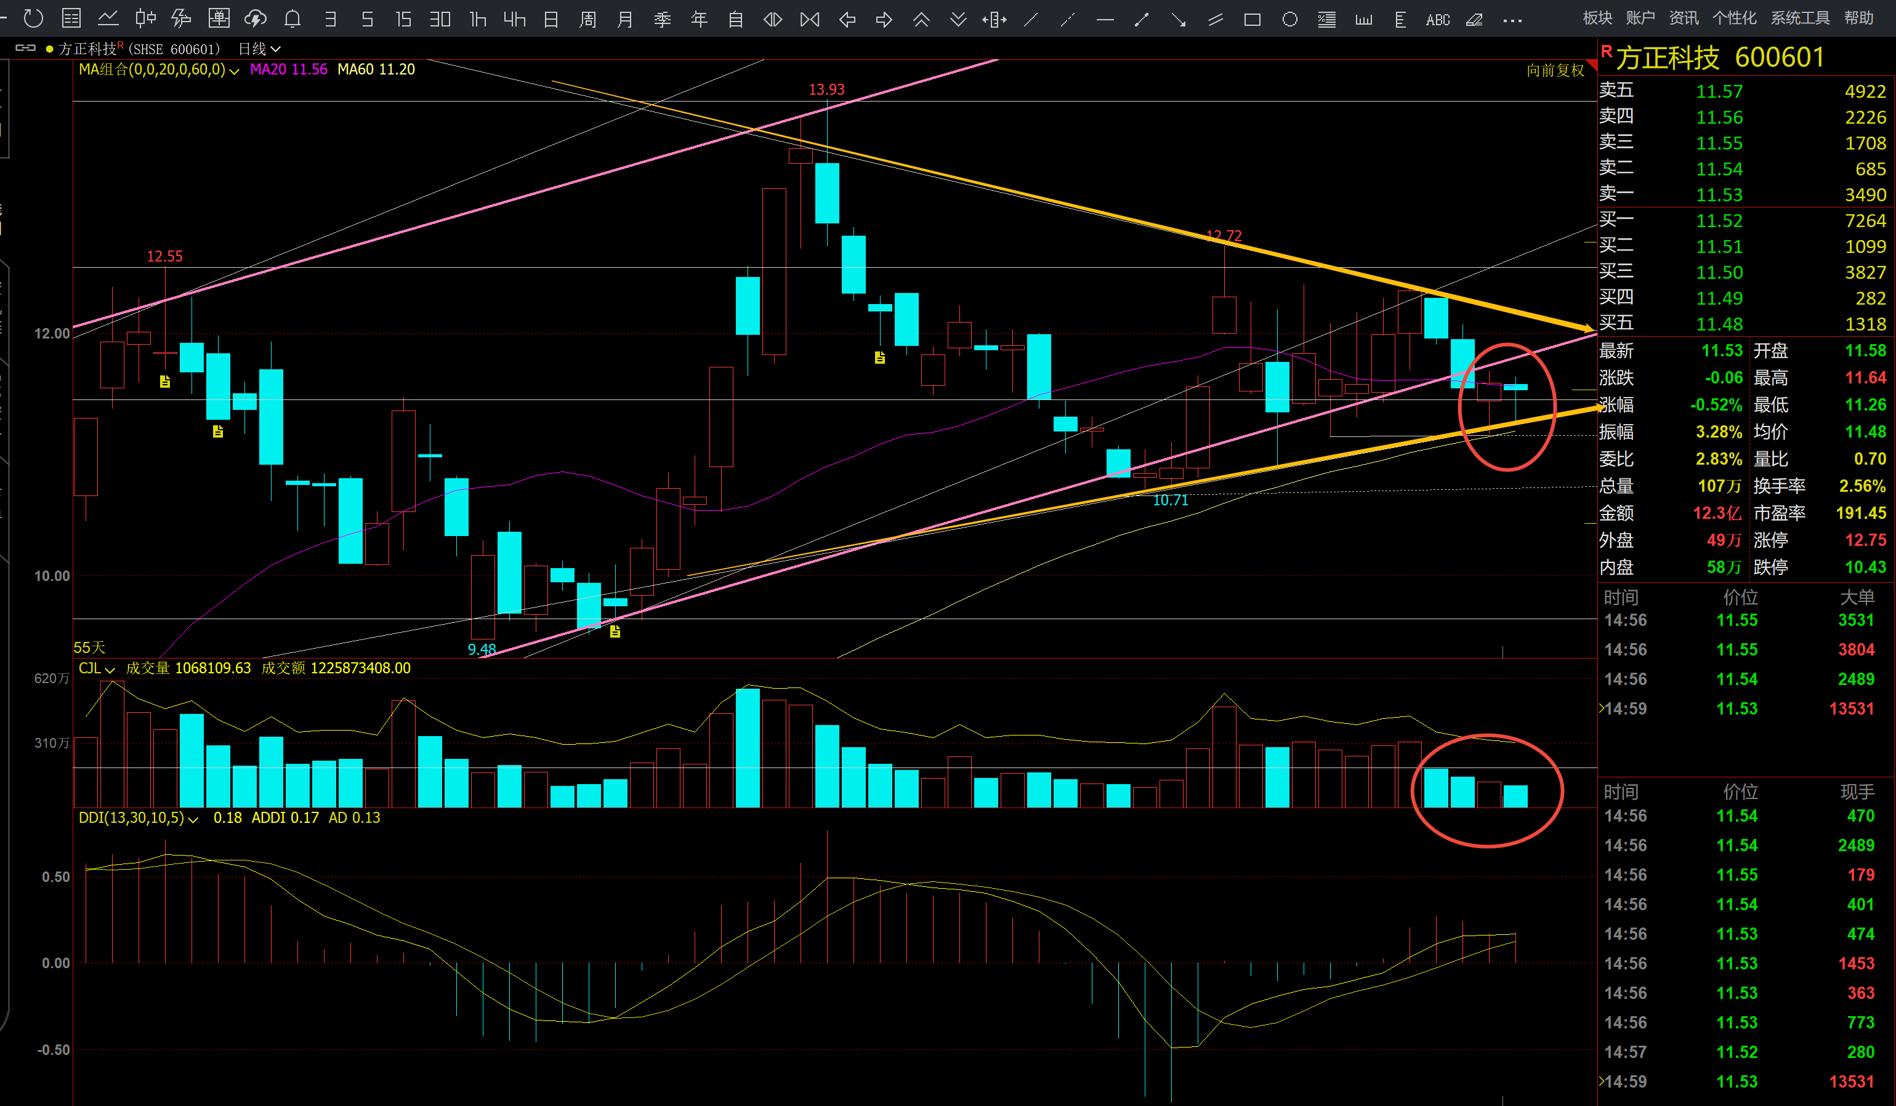Click the more tools ellipsis button
1896x1106 pixels.
[x=1512, y=20]
